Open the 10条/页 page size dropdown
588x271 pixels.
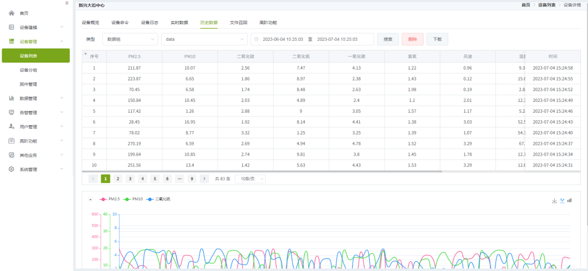250,178
